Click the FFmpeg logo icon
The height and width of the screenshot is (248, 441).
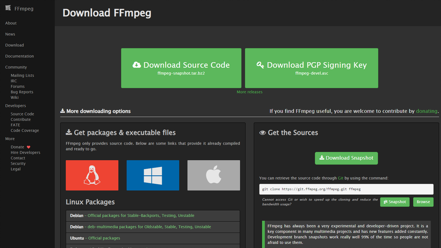[8, 8]
